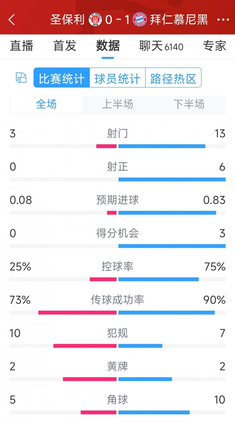Click the shots (射门) stat bar

pos(118,145)
